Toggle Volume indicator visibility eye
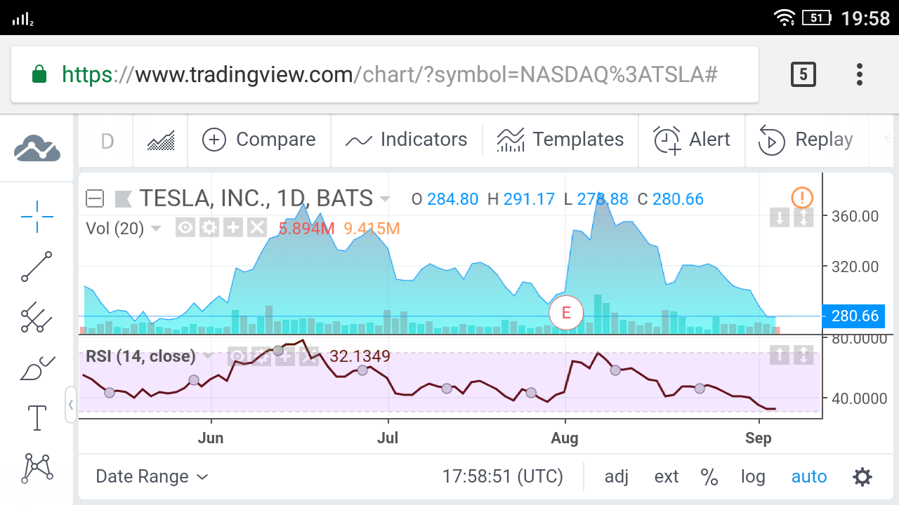Image resolution: width=899 pixels, height=505 pixels. coord(185,228)
